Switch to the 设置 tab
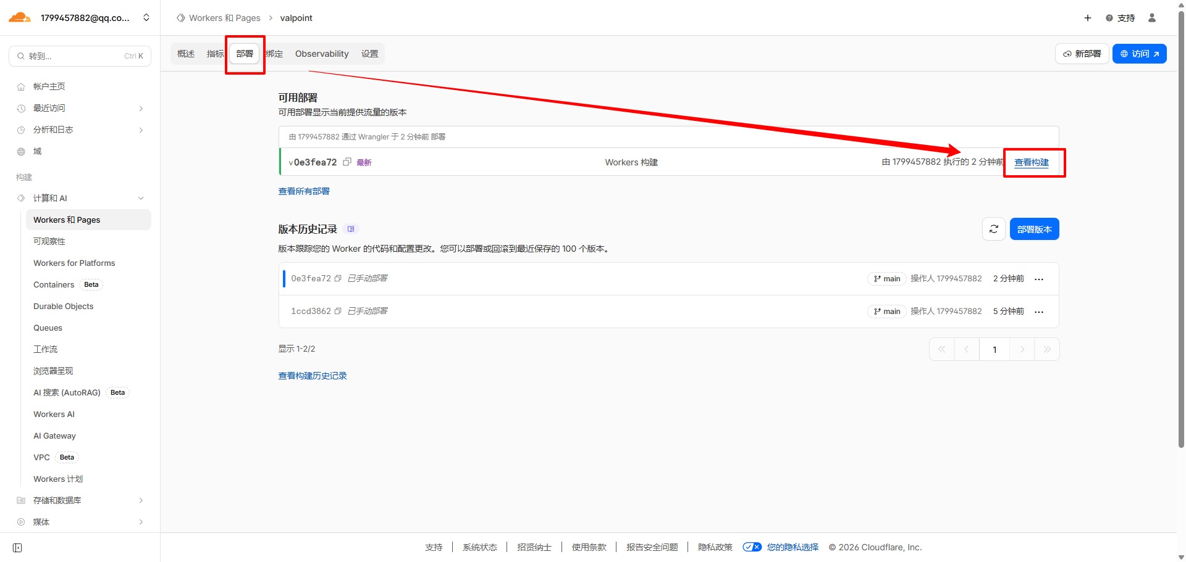The image size is (1186, 562). tap(370, 54)
